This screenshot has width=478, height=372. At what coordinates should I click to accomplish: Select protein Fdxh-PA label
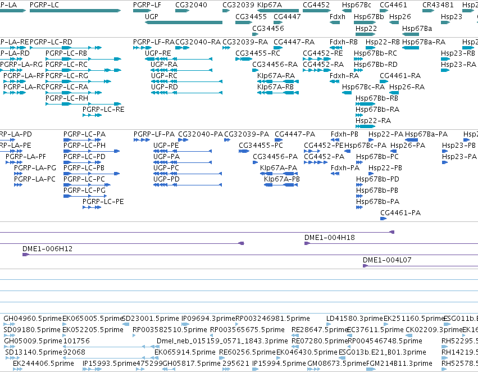click(345, 168)
